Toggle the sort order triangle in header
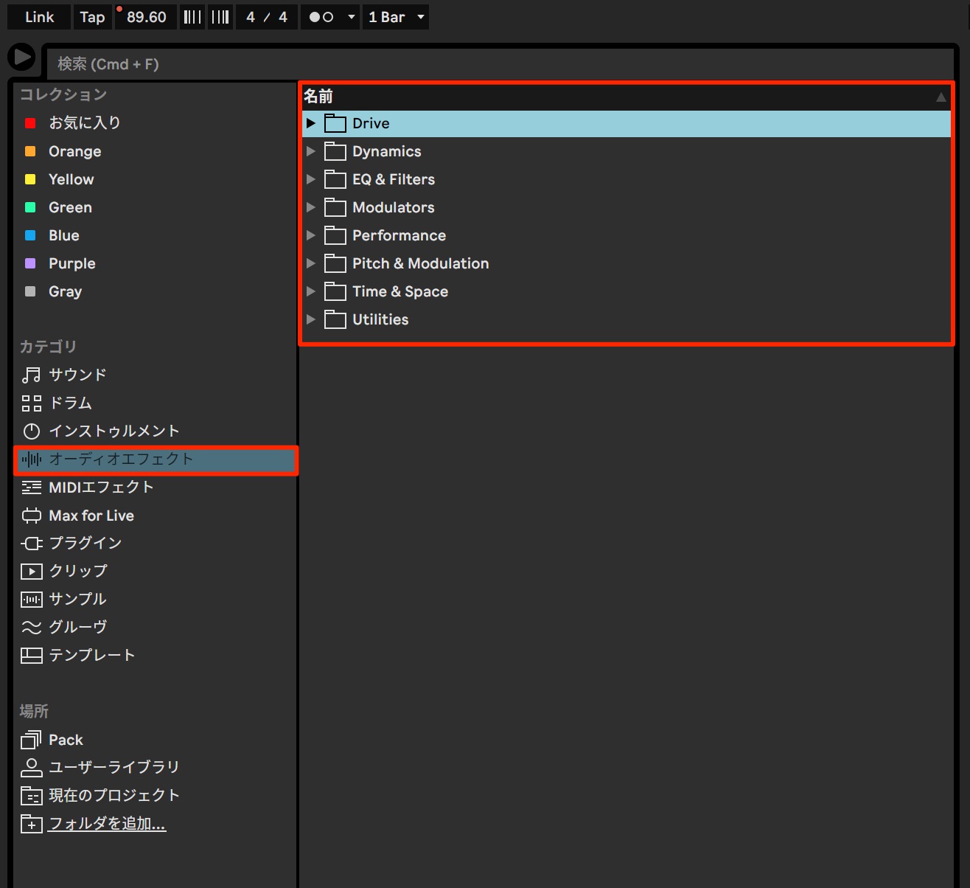The image size is (970, 888). pos(941,97)
